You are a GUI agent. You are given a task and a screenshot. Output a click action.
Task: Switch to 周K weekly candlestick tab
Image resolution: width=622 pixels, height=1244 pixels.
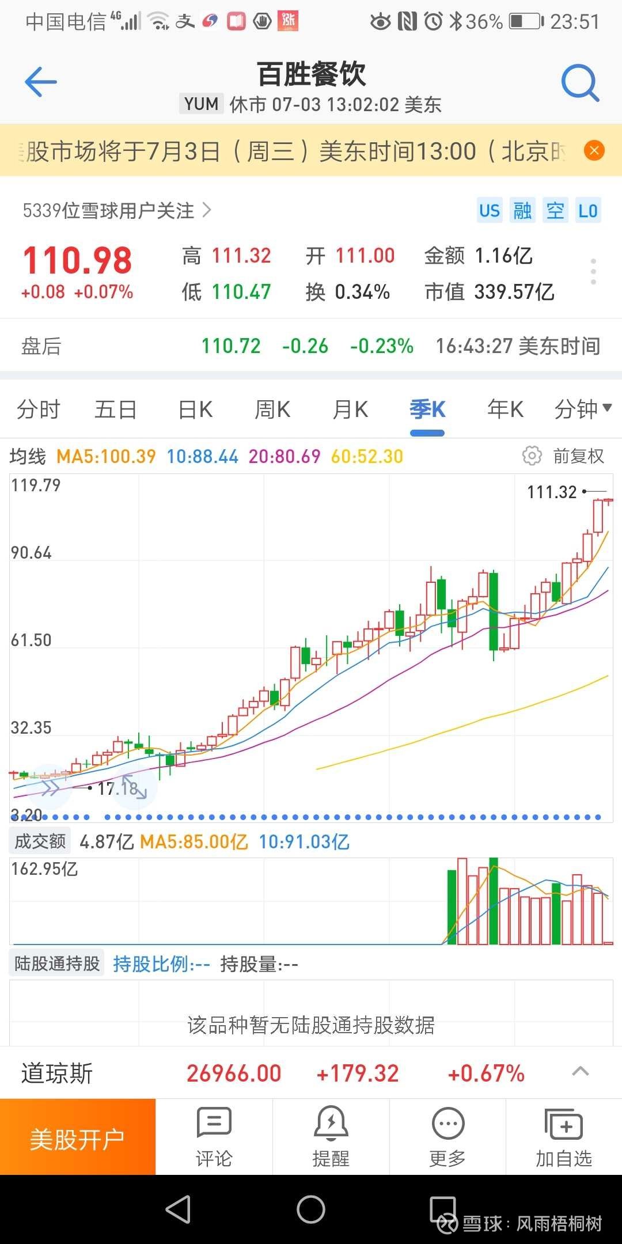click(x=273, y=409)
